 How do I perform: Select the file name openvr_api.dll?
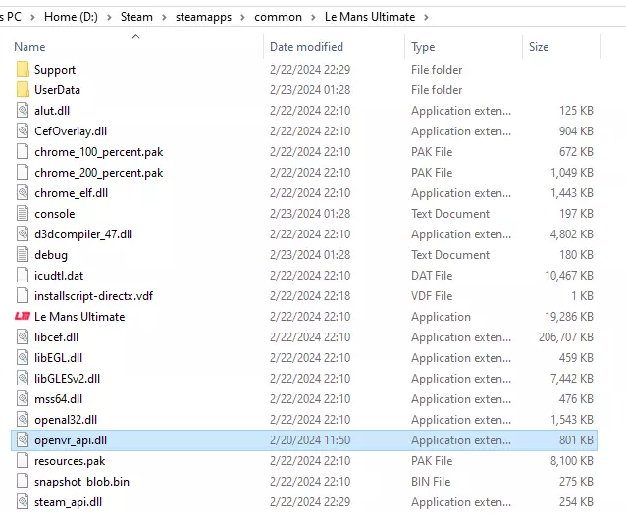pos(71,440)
